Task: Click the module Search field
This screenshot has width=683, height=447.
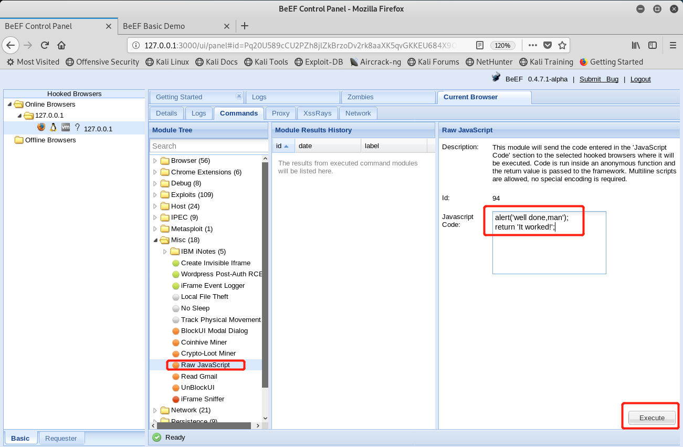Action: click(209, 146)
